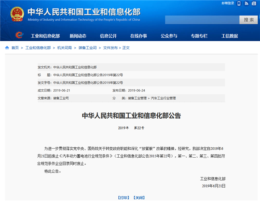
Task: Open the 公众参与 navigation menu
Action: tap(169, 36)
